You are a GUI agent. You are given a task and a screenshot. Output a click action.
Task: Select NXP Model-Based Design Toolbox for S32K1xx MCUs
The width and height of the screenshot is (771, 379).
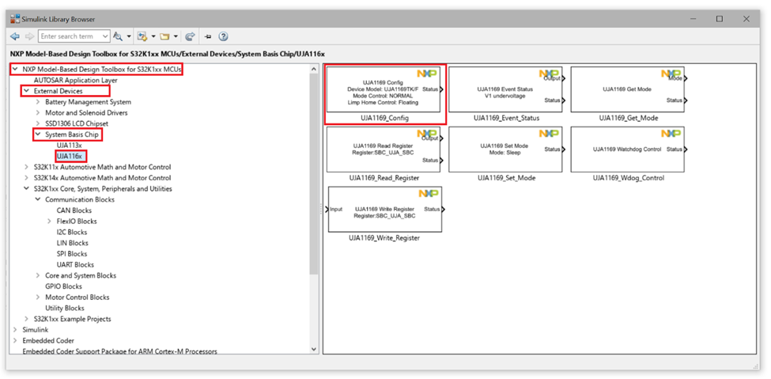point(102,70)
